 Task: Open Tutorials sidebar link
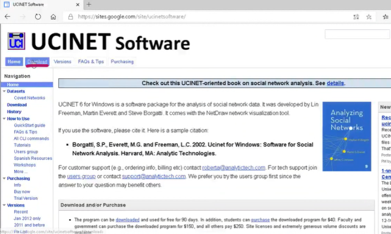pos(22,145)
